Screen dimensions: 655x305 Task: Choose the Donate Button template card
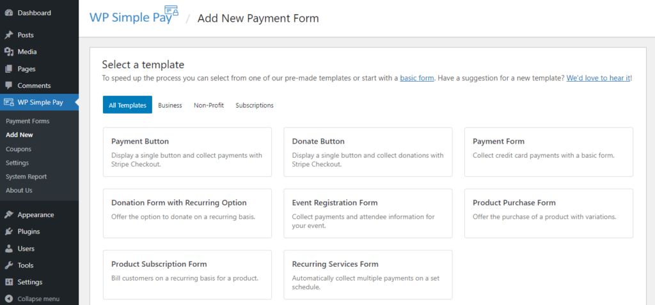tap(368, 152)
